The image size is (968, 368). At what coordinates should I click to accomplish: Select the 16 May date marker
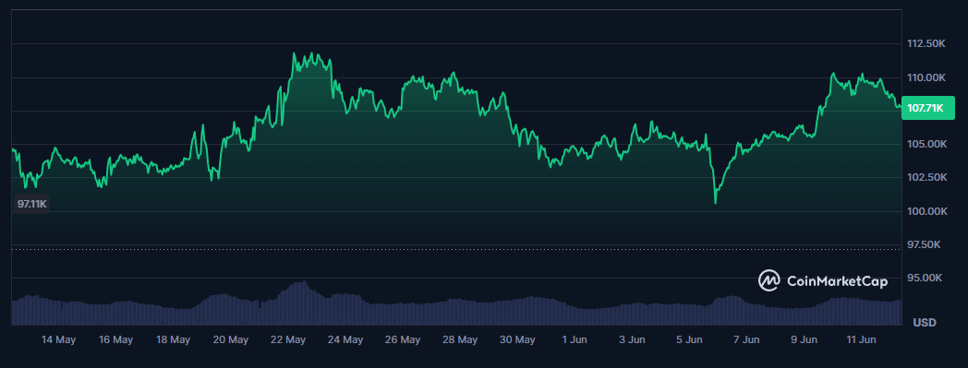pyautogui.click(x=116, y=339)
